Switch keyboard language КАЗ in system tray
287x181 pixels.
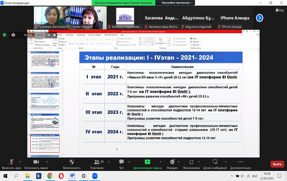tap(255, 176)
